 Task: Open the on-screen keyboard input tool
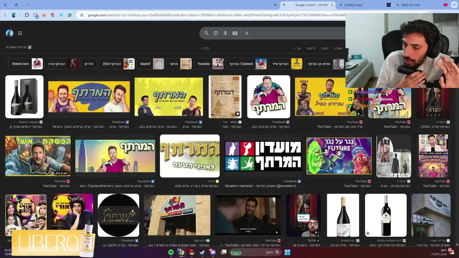[235, 33]
